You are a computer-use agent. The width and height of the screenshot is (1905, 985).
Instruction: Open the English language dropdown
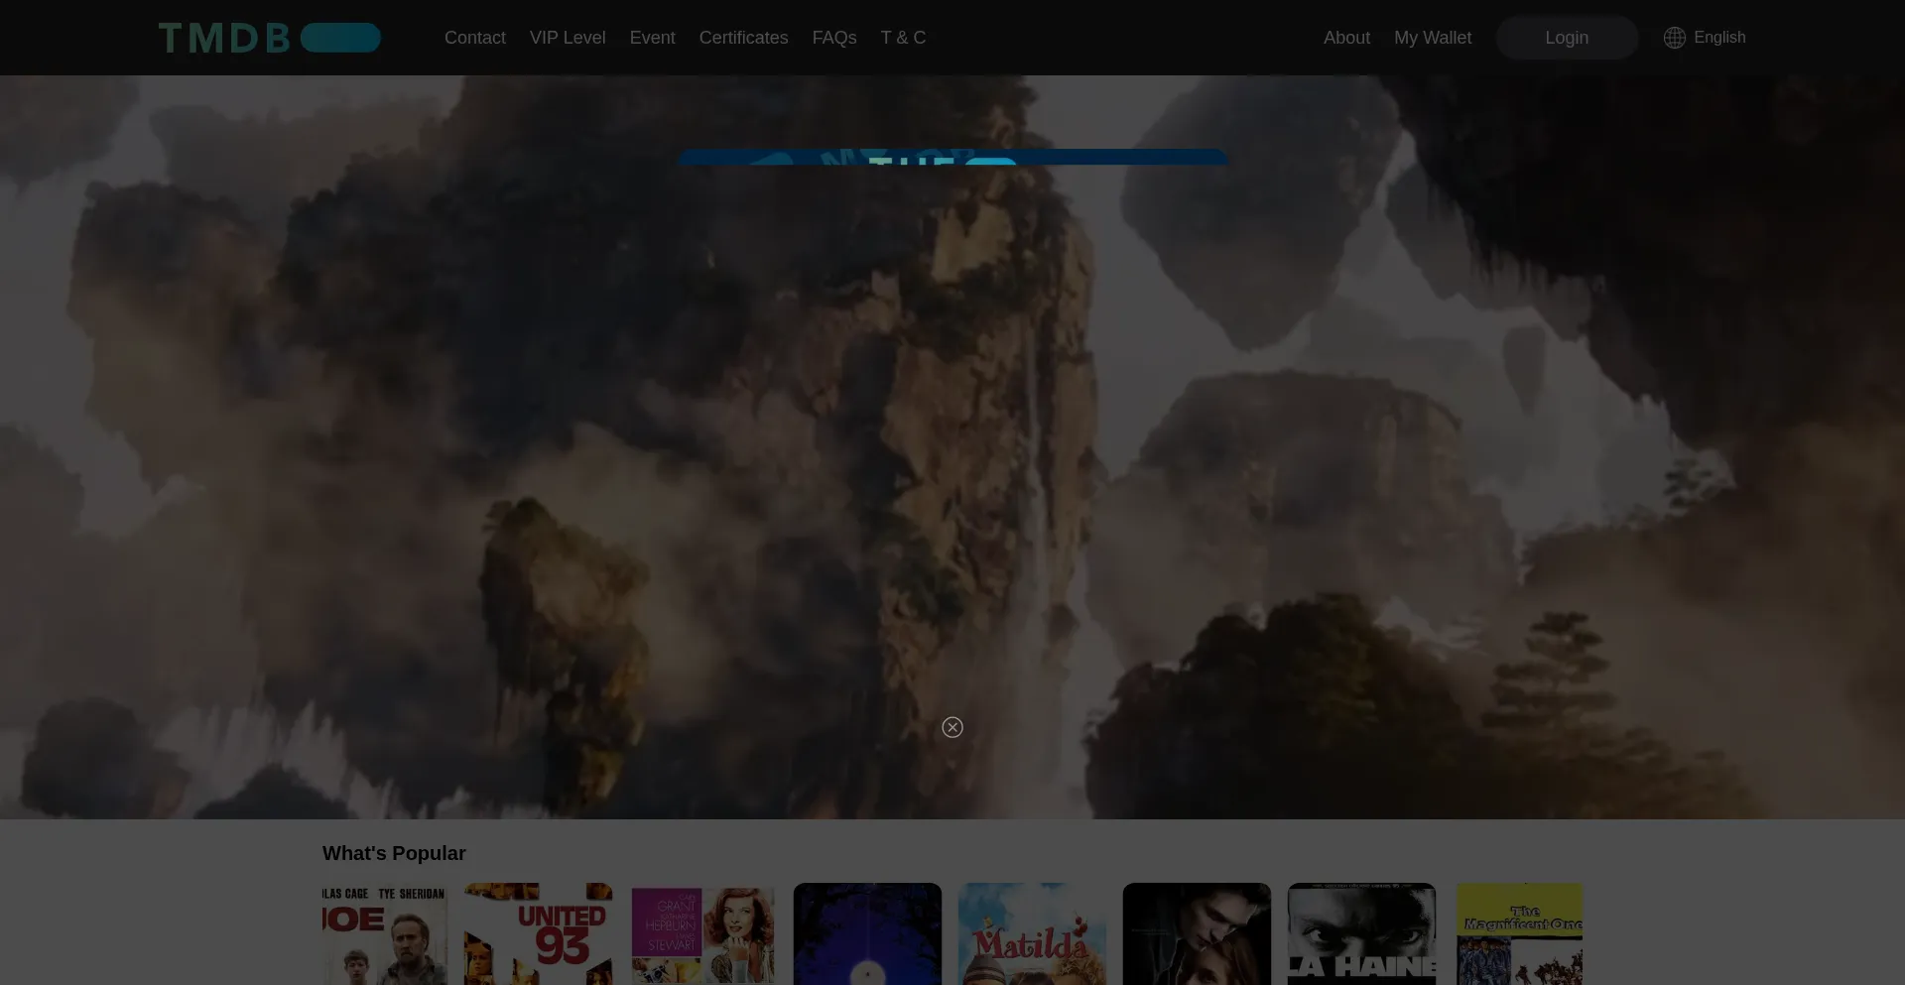(x=1718, y=38)
